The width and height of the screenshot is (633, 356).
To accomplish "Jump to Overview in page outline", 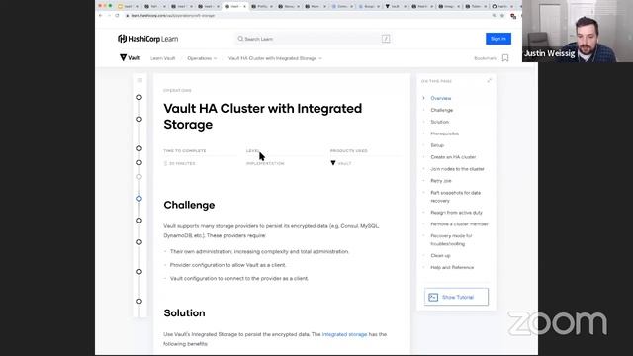I will pos(440,98).
